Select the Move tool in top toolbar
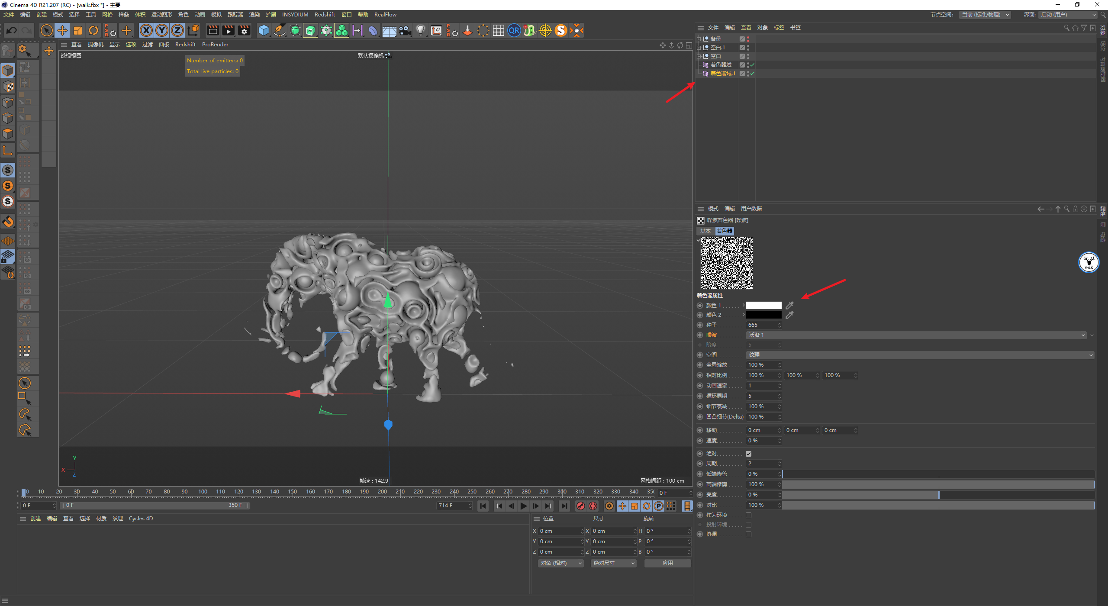1108x606 pixels. pos(62,30)
